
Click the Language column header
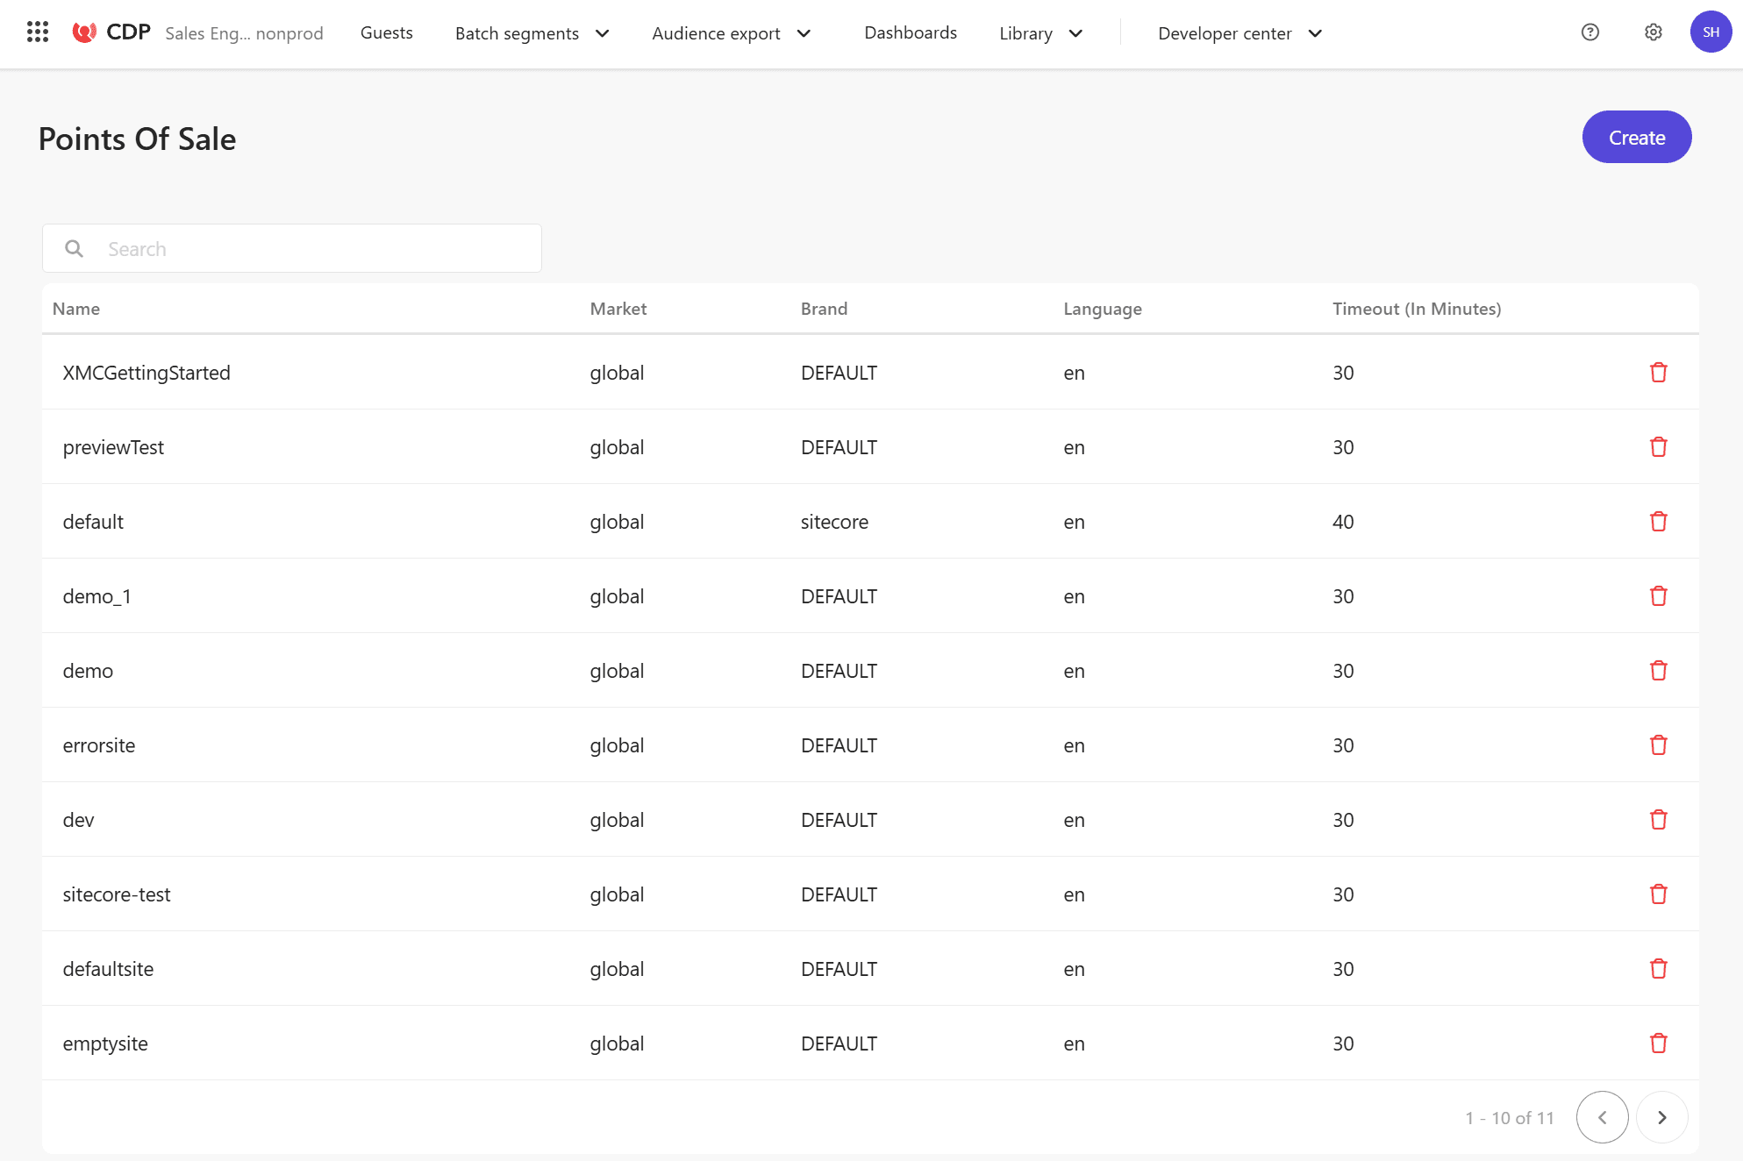click(1102, 309)
